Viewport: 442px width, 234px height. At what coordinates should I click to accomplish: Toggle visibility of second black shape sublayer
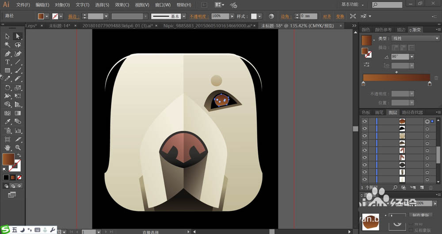(365, 128)
